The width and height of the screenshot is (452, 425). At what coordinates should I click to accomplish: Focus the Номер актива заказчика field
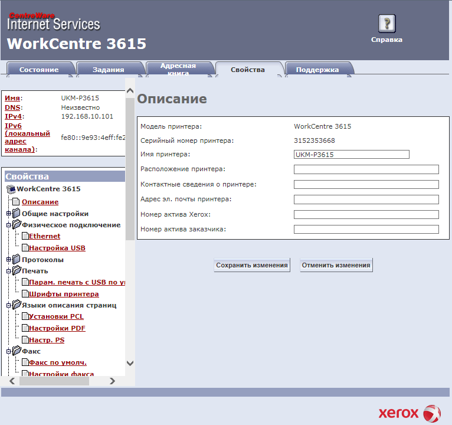(366, 230)
